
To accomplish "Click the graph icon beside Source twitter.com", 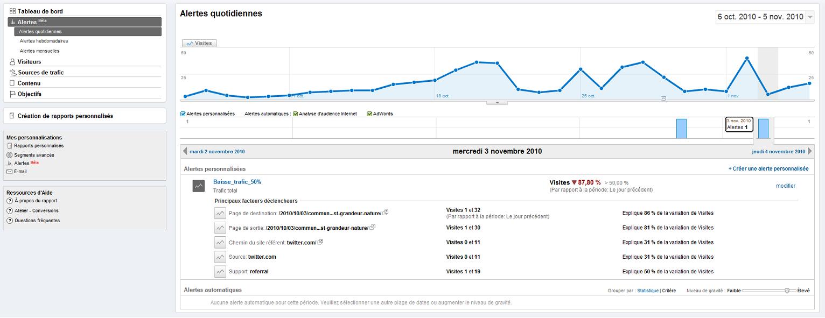I will point(220,257).
